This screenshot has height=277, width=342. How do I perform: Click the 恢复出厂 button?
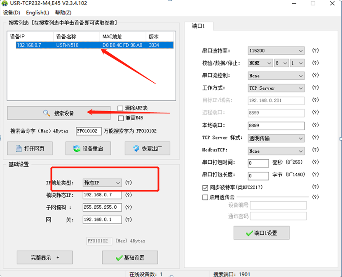click(x=148, y=149)
